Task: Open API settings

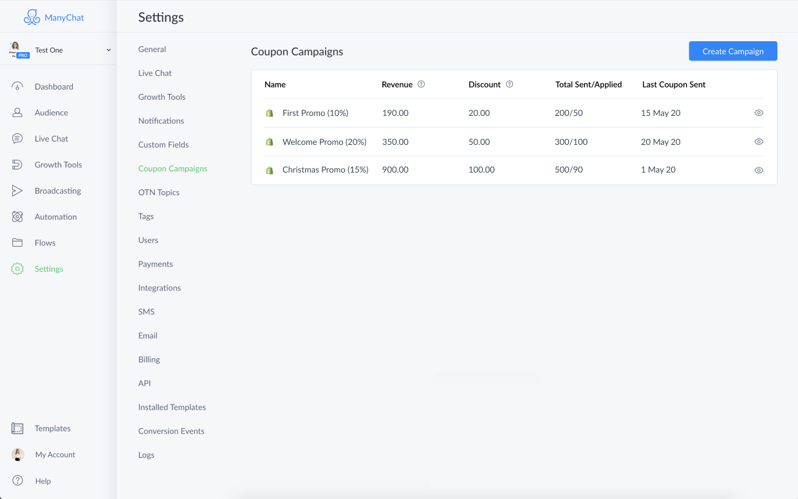Action: 144,383
